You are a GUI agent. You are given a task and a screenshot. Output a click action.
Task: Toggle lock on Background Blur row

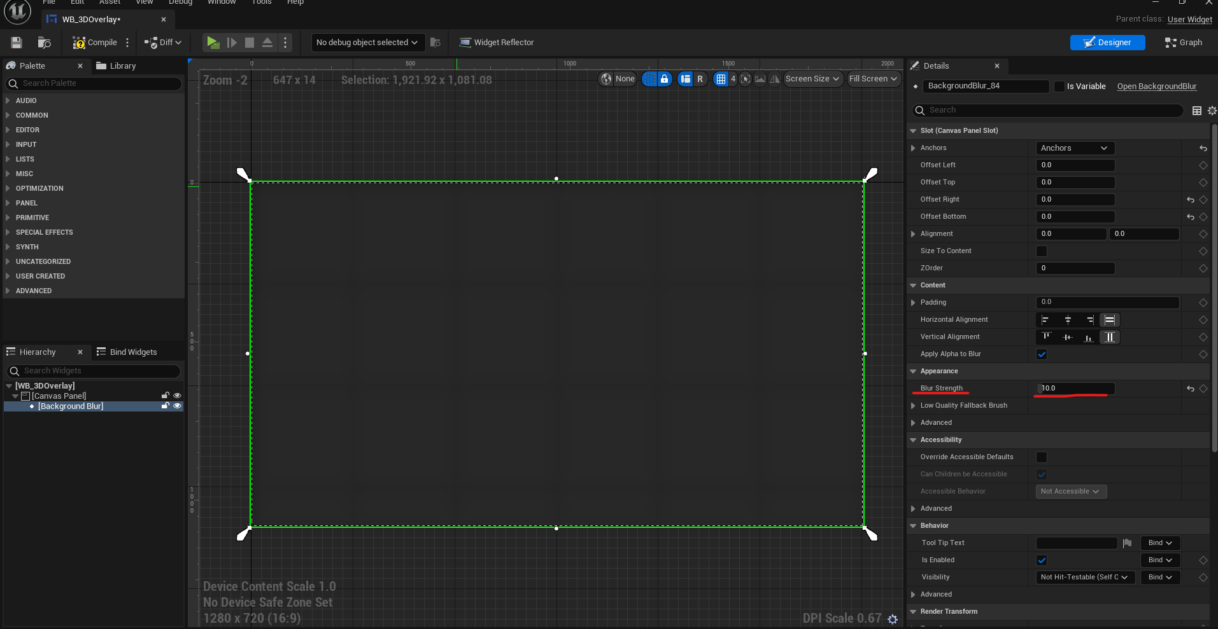166,406
